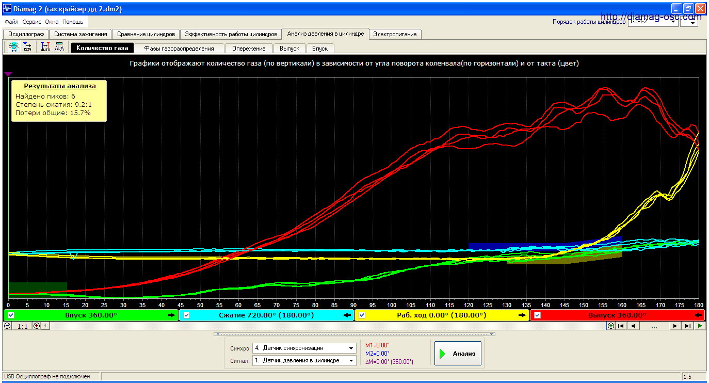Open the Впуск sub-tab
This screenshot has width=709, height=383.
[x=320, y=48]
